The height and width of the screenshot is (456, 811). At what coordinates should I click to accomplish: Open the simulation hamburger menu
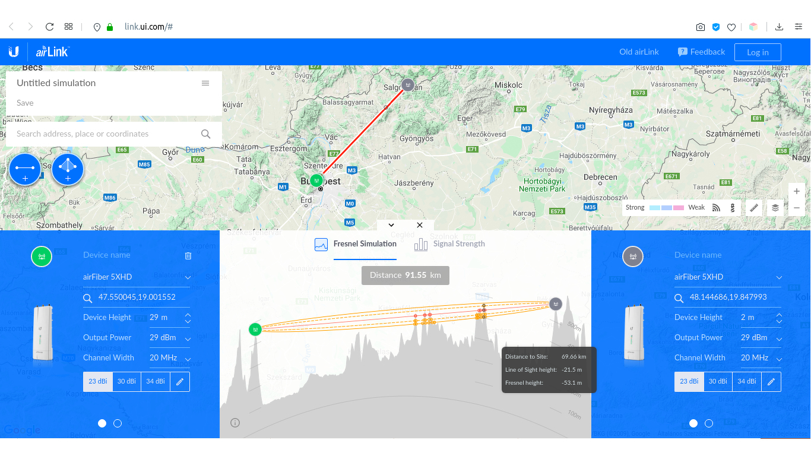click(x=205, y=83)
